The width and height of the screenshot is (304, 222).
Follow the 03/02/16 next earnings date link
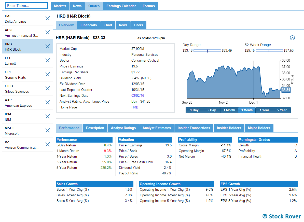pyautogui.click(x=138, y=95)
